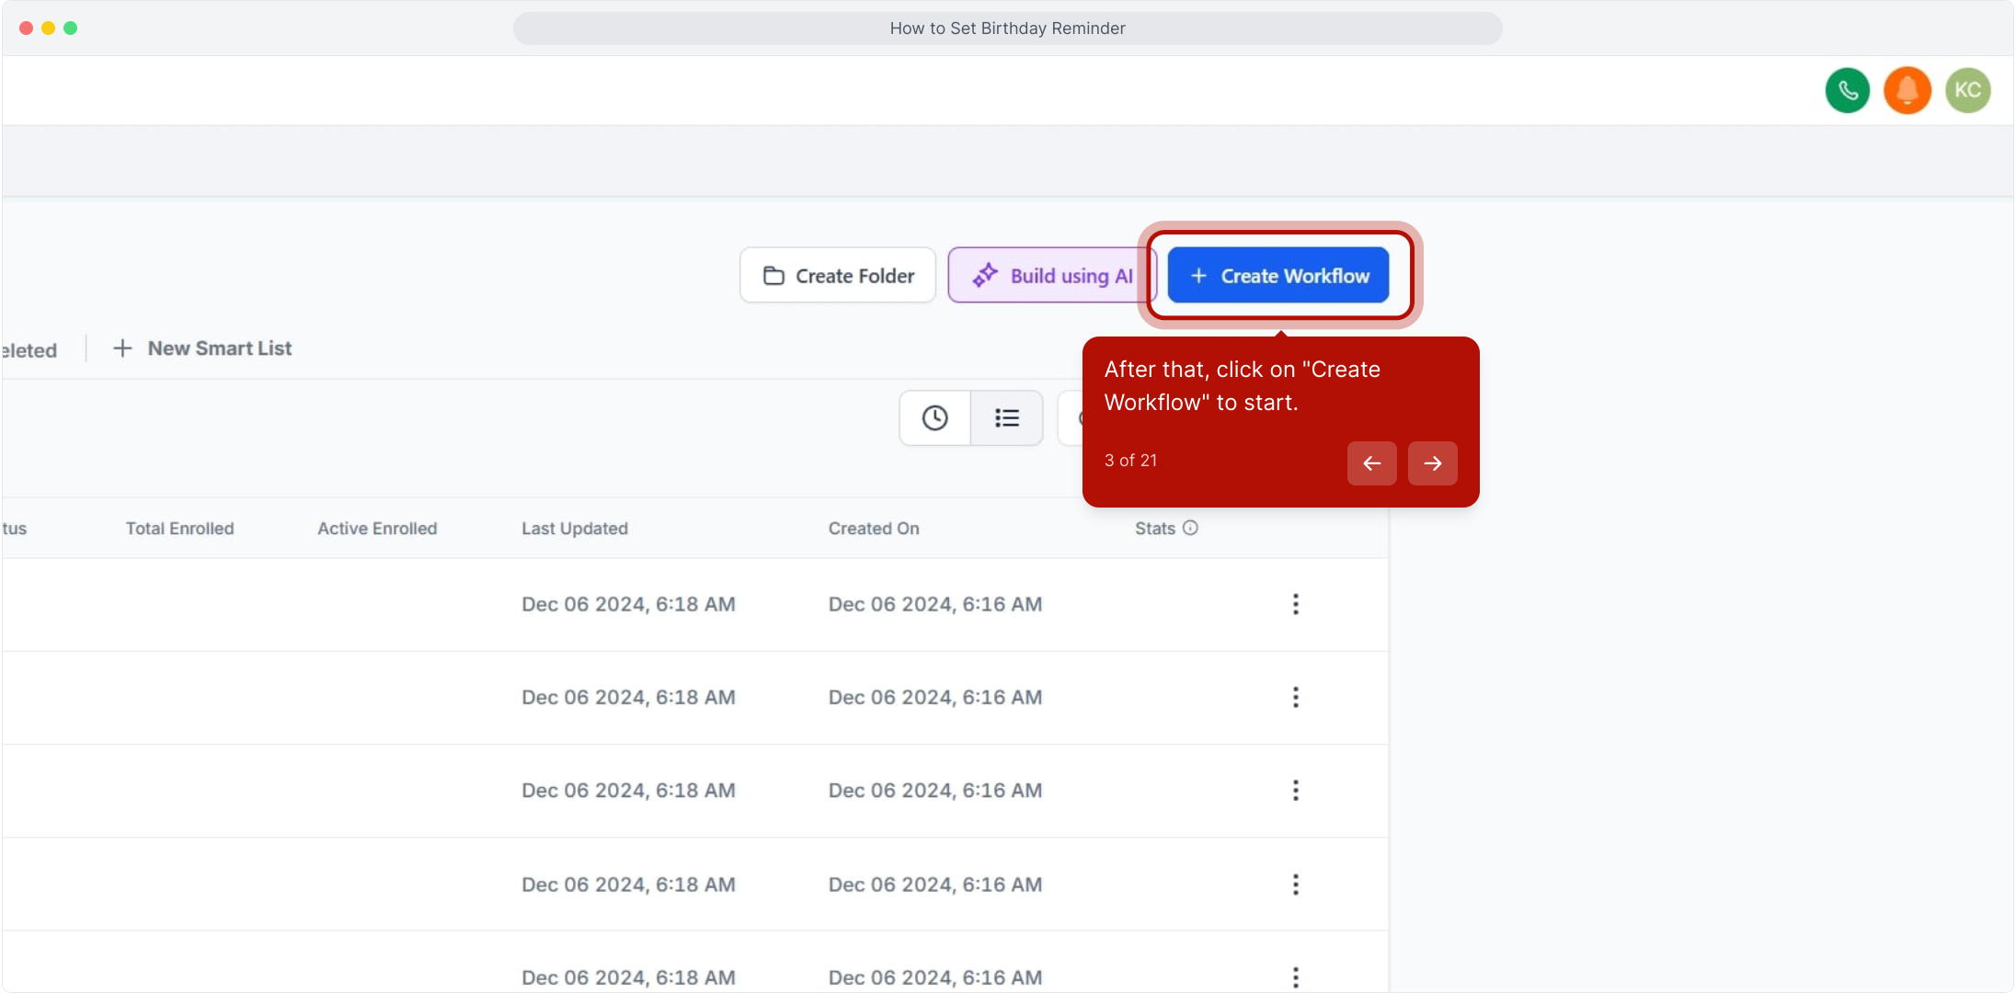Go to the previous tutorial step arrow
Viewport: 2016px width, 993px height.
(x=1371, y=463)
